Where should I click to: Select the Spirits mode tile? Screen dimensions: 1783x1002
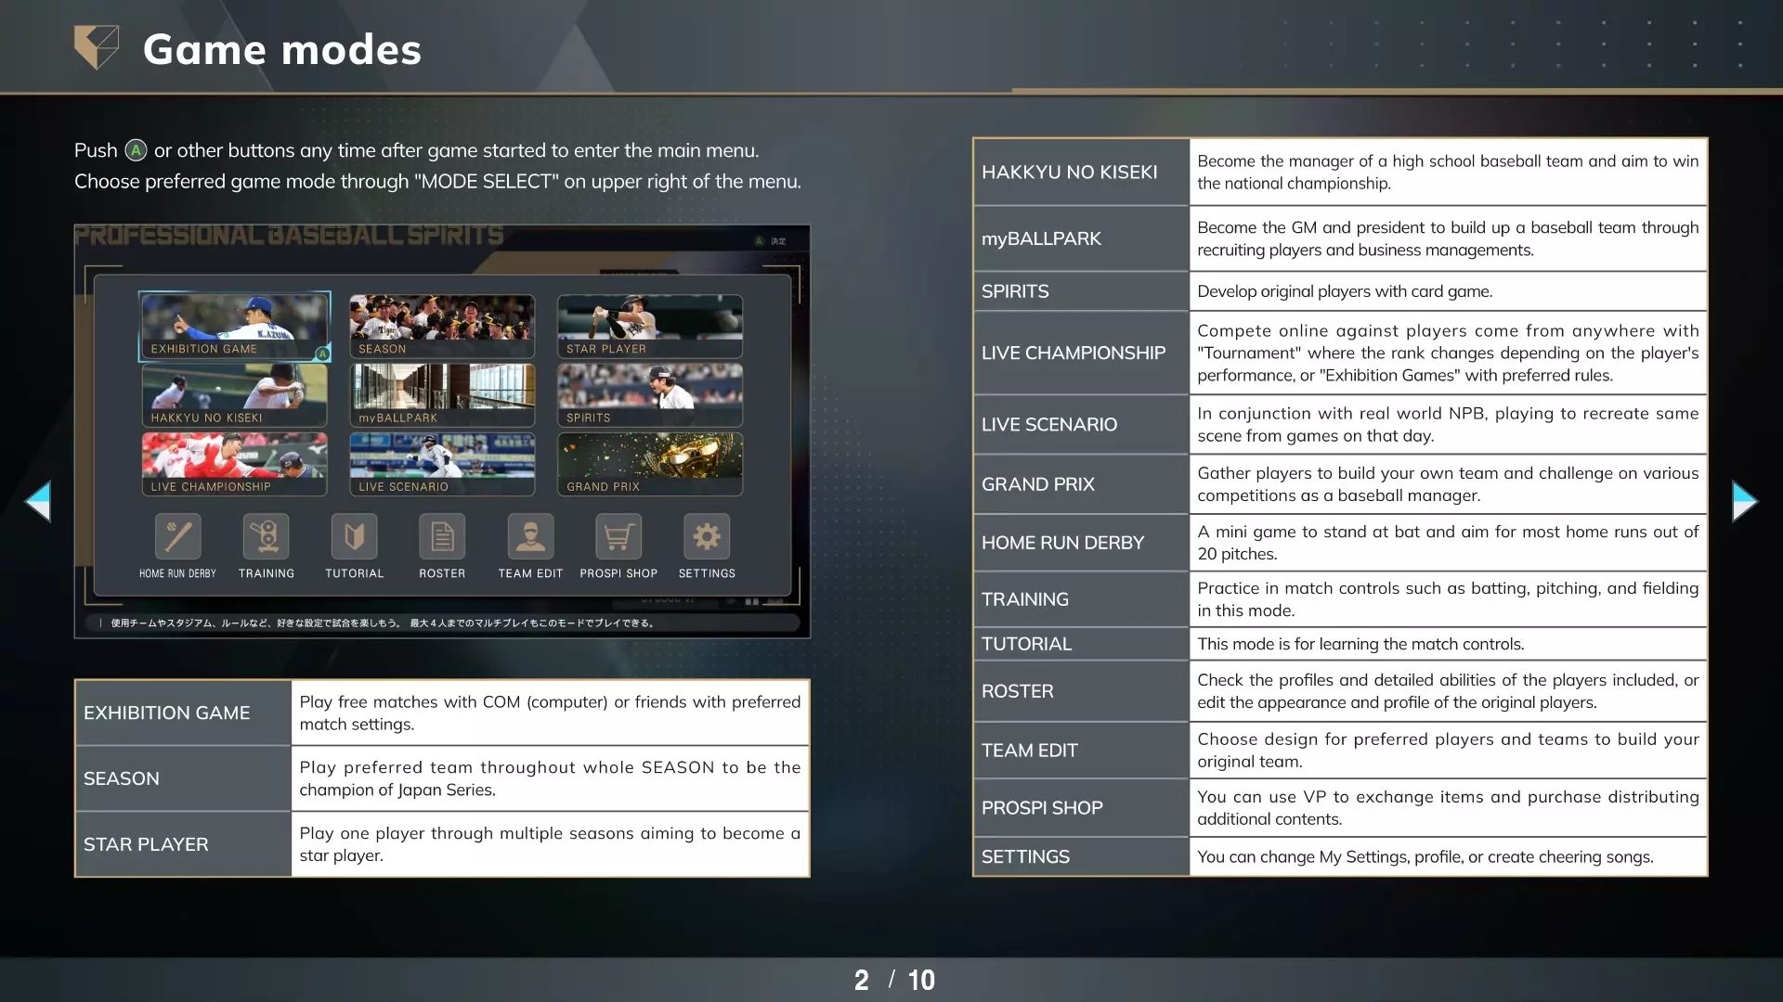pyautogui.click(x=649, y=394)
